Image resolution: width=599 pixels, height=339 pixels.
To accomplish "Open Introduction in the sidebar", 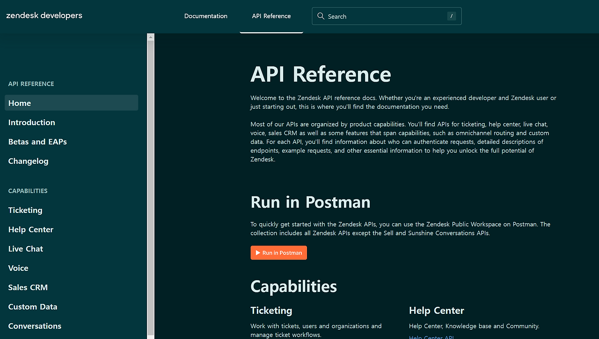I will click(32, 122).
